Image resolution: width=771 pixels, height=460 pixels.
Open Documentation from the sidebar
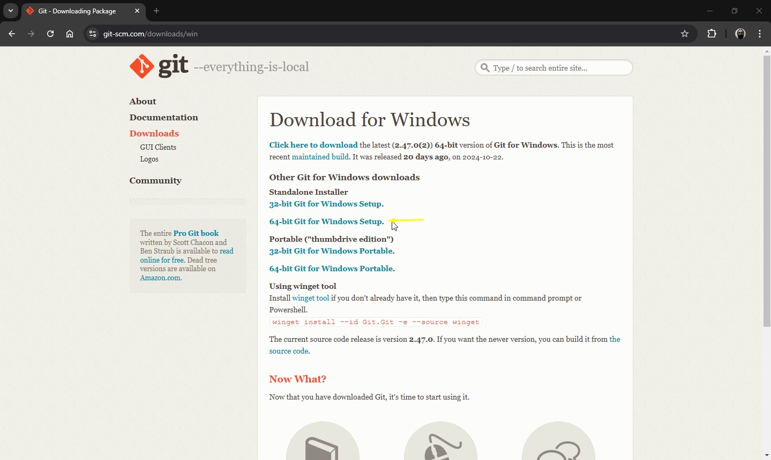(x=163, y=118)
